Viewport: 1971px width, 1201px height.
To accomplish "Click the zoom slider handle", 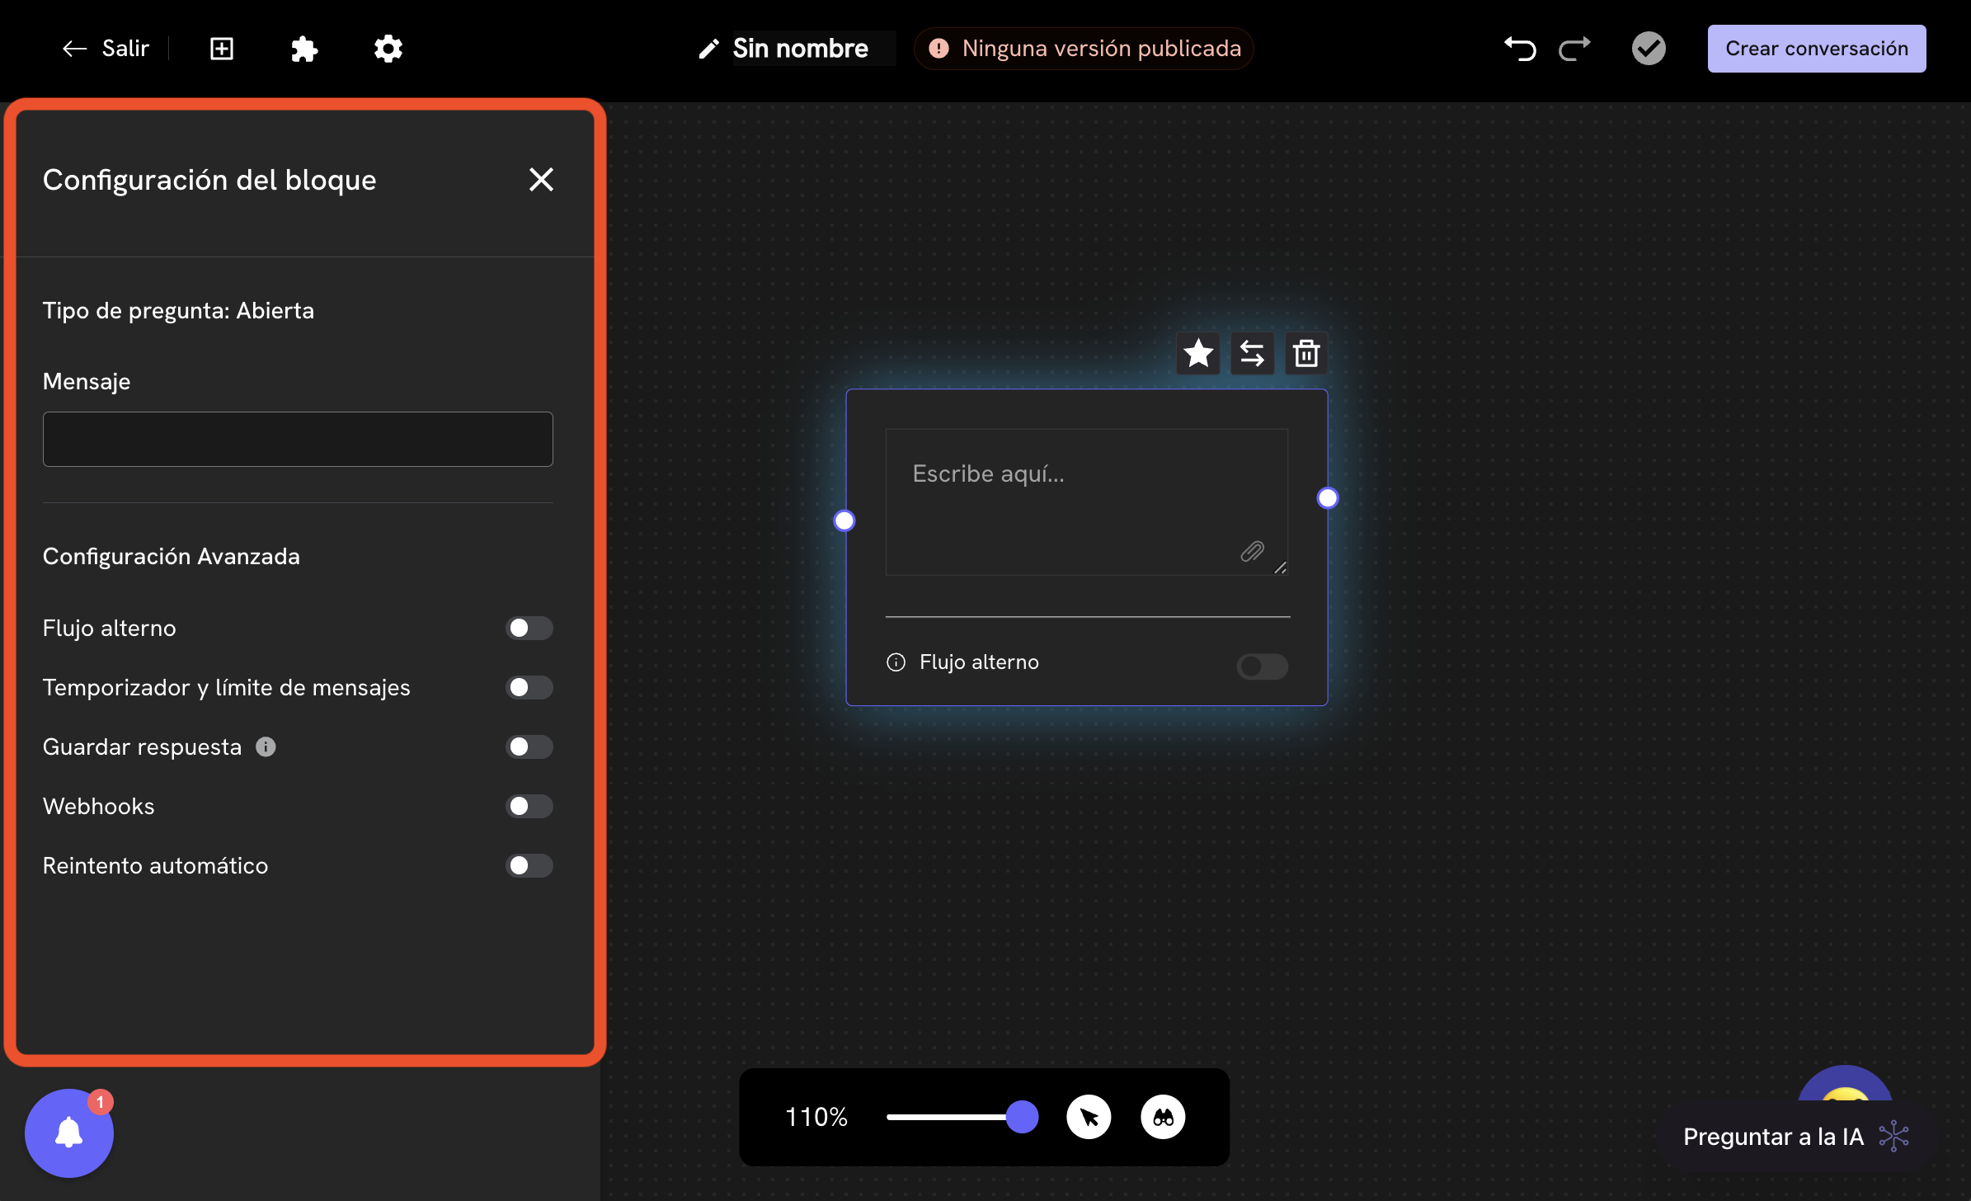I will point(1022,1117).
